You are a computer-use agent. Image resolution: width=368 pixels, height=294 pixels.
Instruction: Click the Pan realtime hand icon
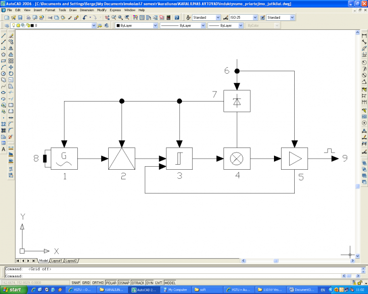click(107, 18)
